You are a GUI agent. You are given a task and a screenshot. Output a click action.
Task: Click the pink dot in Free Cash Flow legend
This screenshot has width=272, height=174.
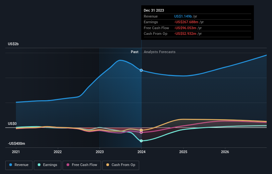(68, 165)
